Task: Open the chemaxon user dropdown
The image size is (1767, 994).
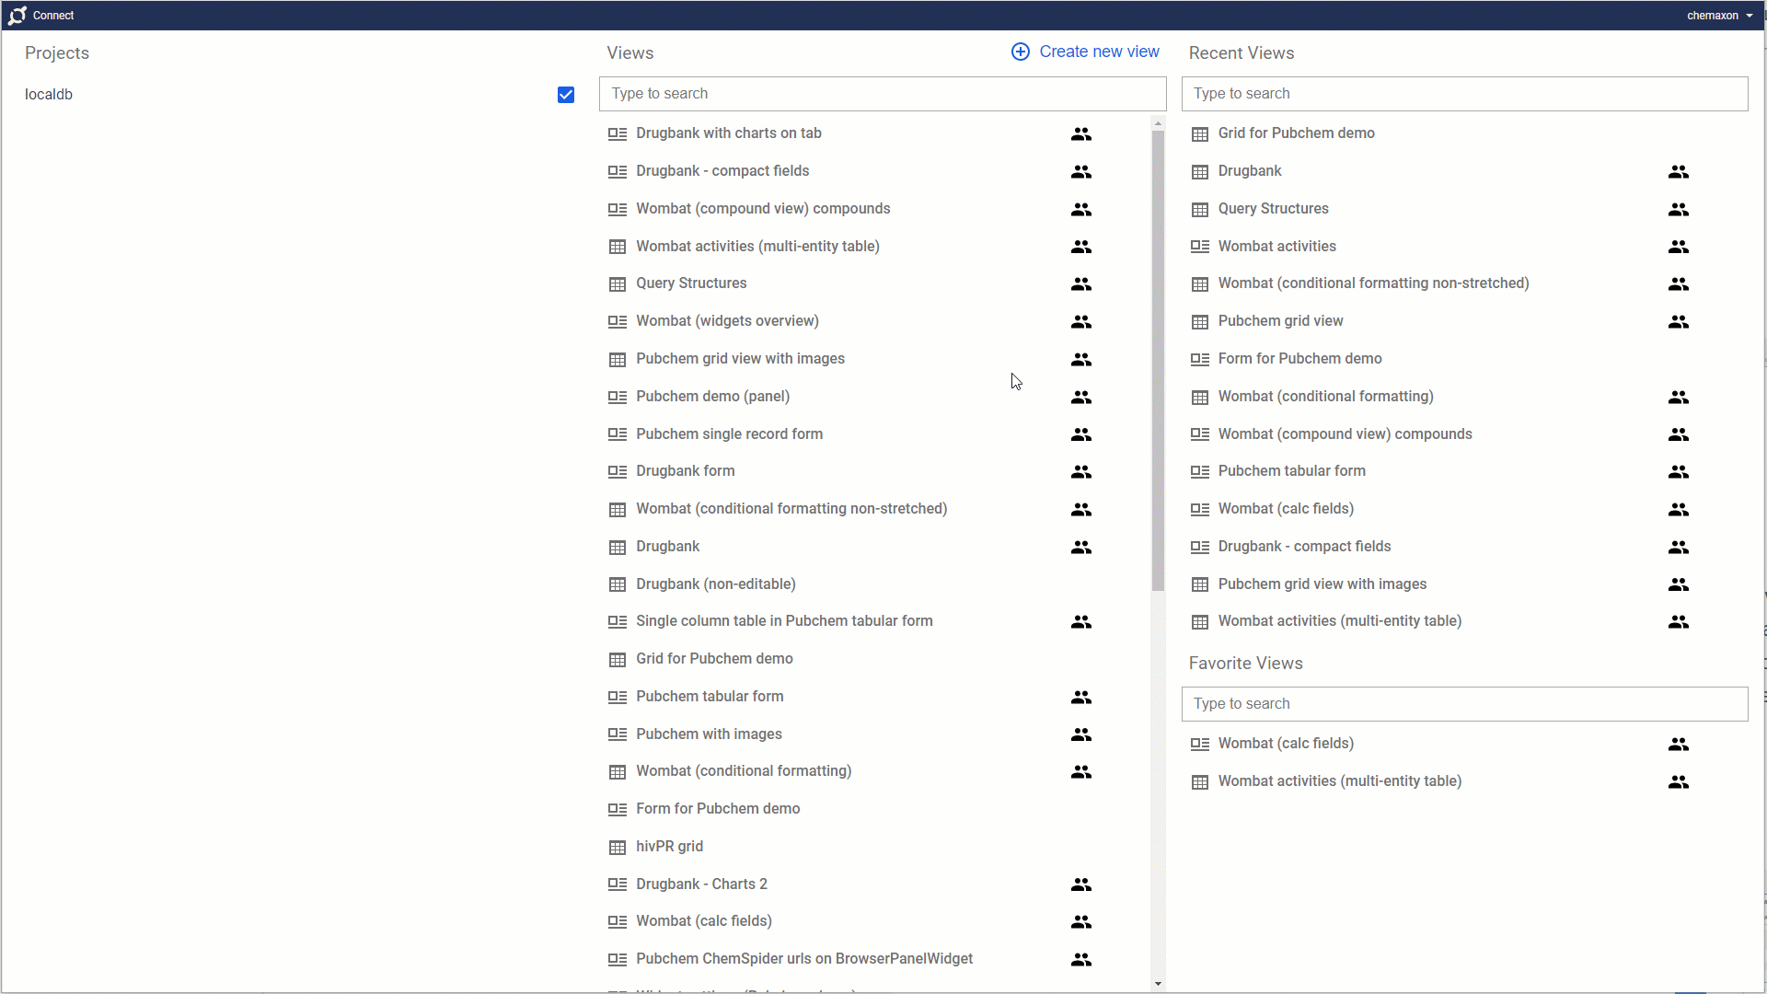Action: 1719,16
